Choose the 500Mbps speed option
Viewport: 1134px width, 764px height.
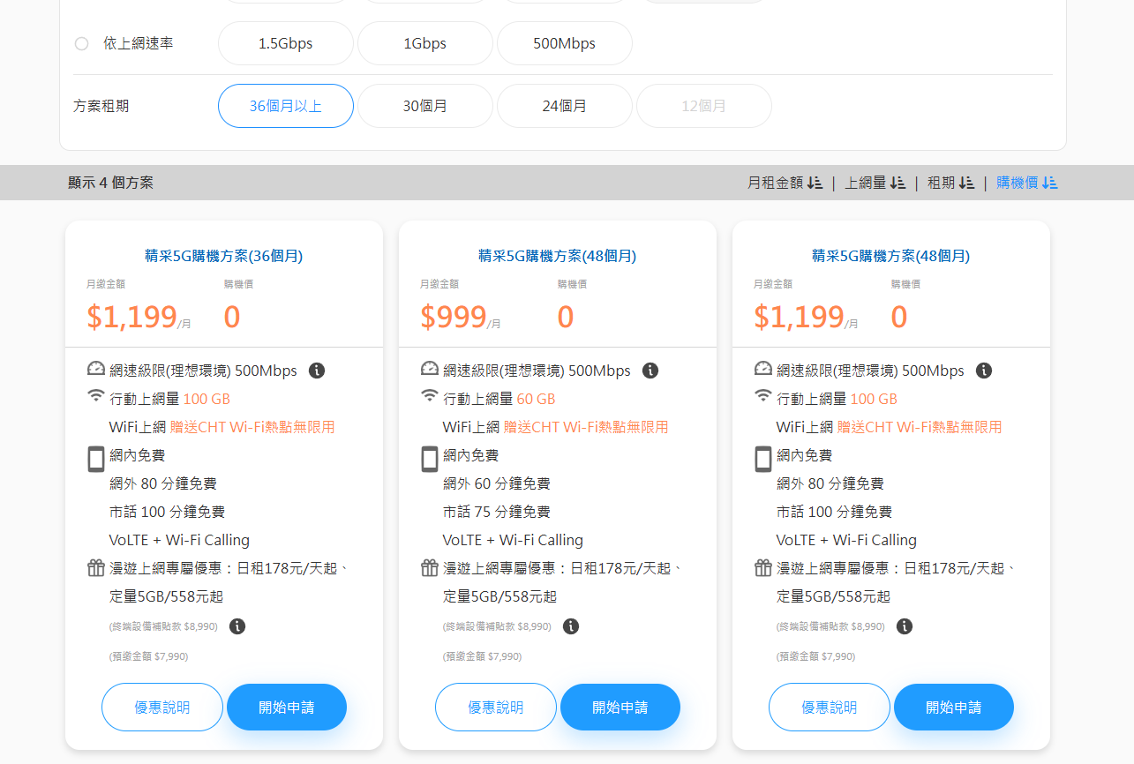565,43
